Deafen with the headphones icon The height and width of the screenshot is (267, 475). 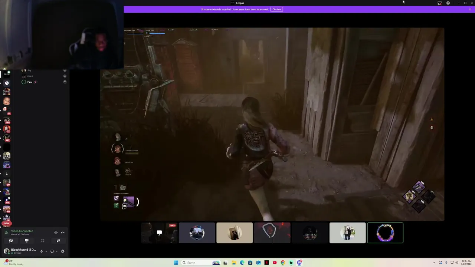[x=52, y=251]
